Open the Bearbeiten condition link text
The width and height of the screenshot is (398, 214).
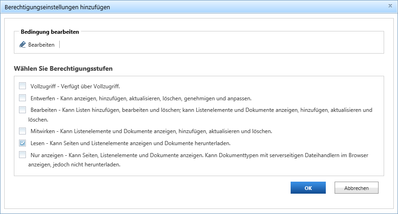click(41, 45)
